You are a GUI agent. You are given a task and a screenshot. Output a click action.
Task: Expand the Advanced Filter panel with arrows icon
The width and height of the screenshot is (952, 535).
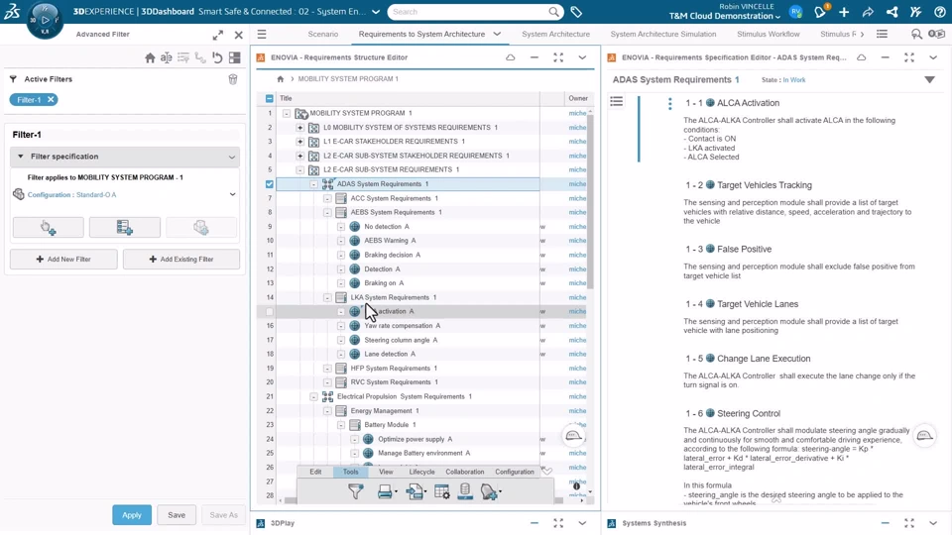point(218,35)
